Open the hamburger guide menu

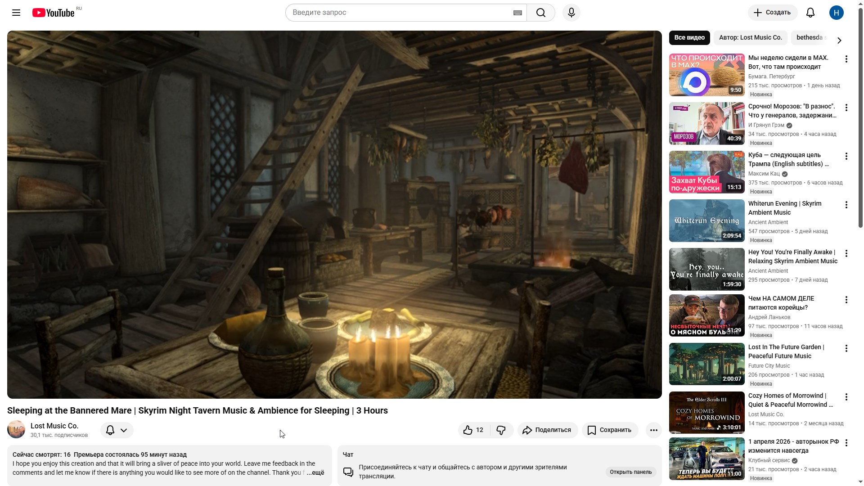16,13
